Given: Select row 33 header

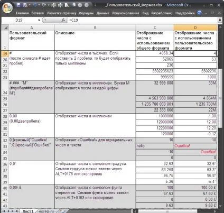Looking at the screenshot, I should (x=5, y=146).
